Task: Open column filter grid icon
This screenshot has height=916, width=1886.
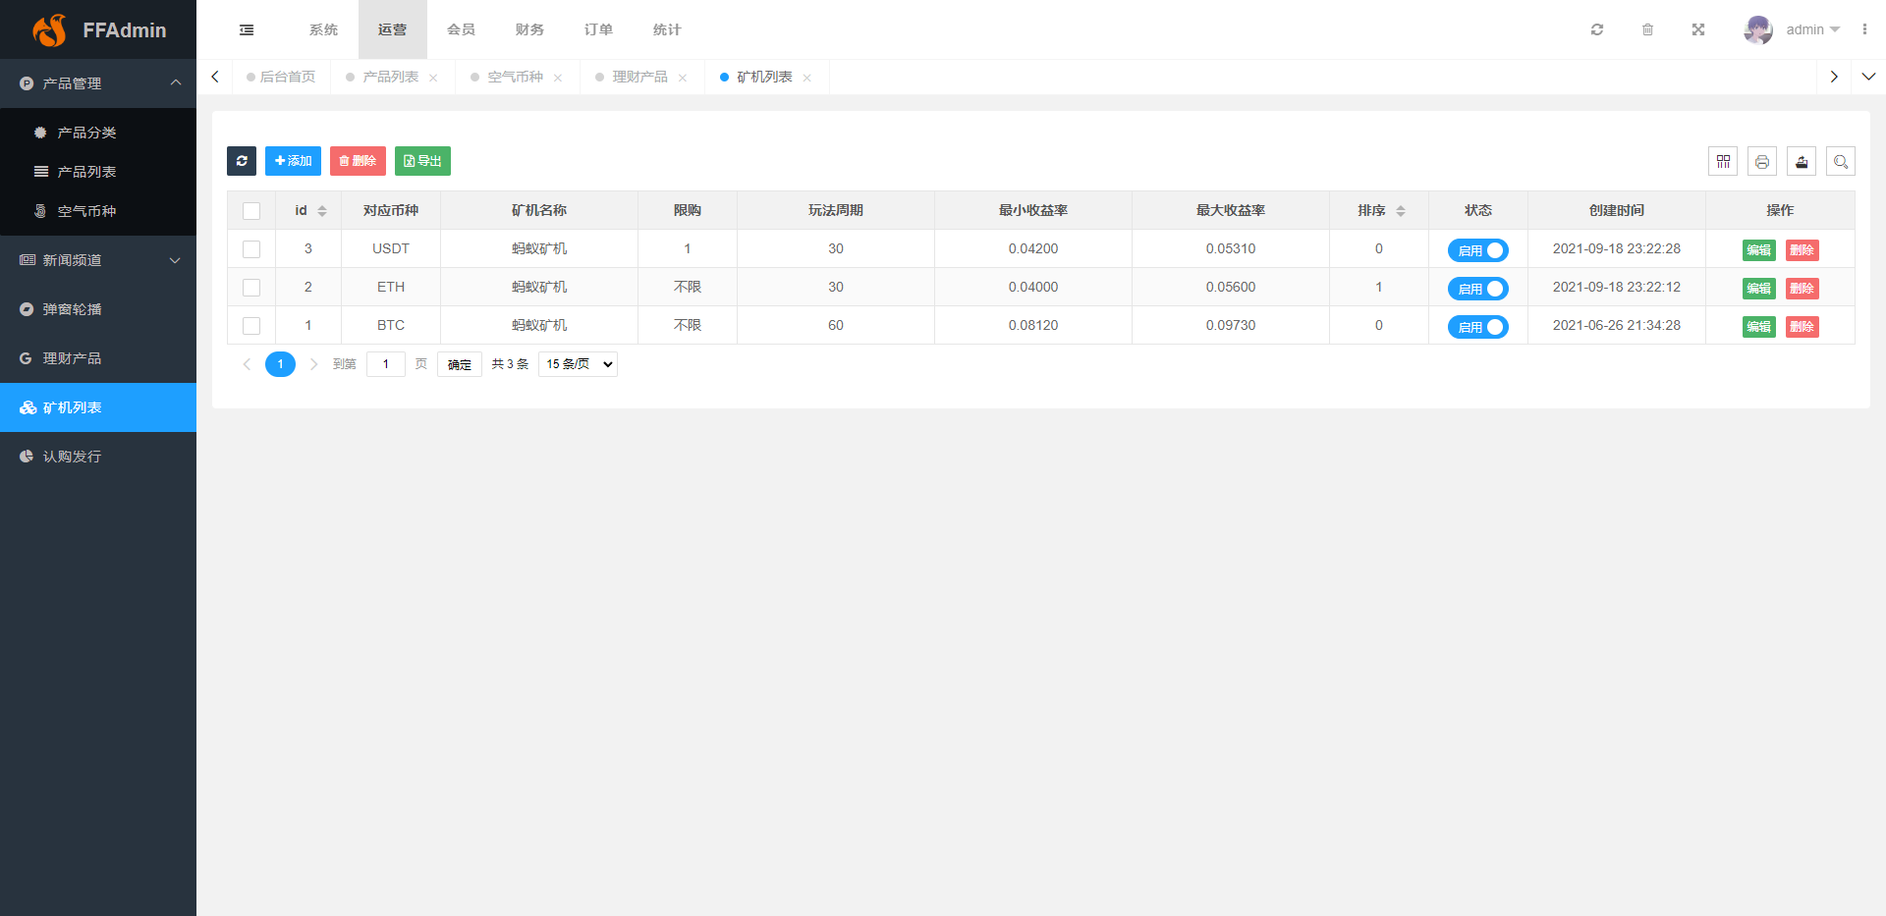Action: [x=1723, y=161]
